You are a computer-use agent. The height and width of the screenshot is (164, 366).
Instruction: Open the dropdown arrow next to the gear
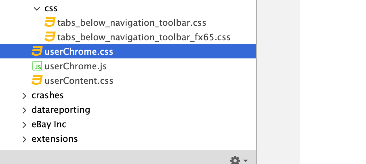[246, 161]
